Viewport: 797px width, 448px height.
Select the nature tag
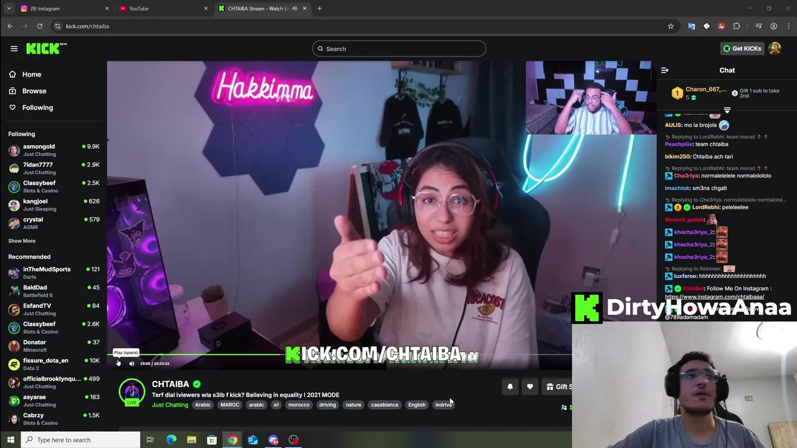tap(354, 405)
